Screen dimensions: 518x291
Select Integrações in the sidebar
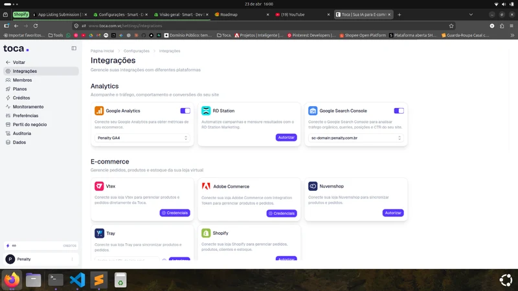coord(41,71)
